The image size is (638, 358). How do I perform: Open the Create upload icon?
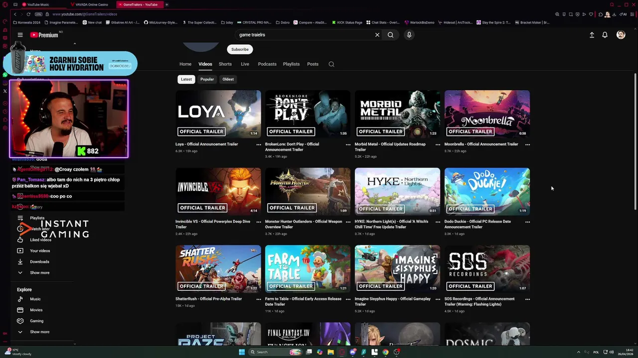pos(592,35)
